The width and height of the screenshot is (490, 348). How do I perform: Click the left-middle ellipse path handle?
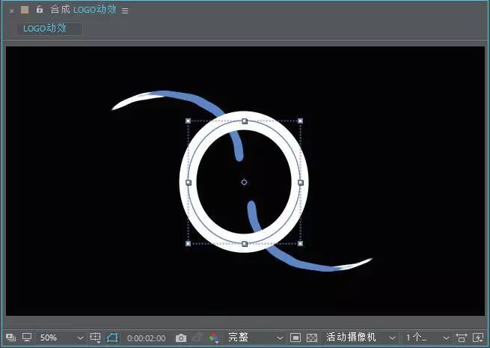[189, 183]
